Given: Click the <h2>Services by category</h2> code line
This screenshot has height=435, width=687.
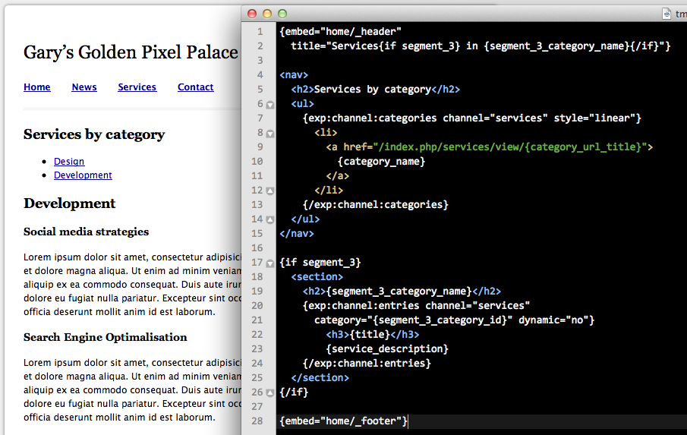Looking at the screenshot, I should point(376,90).
